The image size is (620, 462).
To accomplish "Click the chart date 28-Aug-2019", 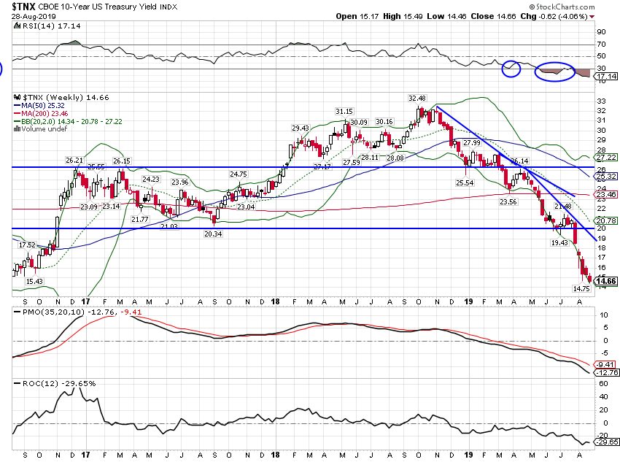I will 34,17.
